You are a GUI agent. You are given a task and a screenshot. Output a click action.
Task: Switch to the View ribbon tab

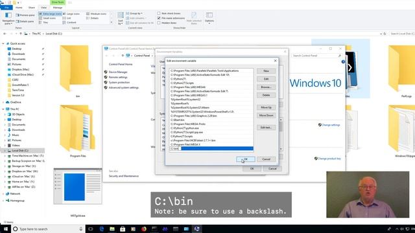[x=44, y=8]
